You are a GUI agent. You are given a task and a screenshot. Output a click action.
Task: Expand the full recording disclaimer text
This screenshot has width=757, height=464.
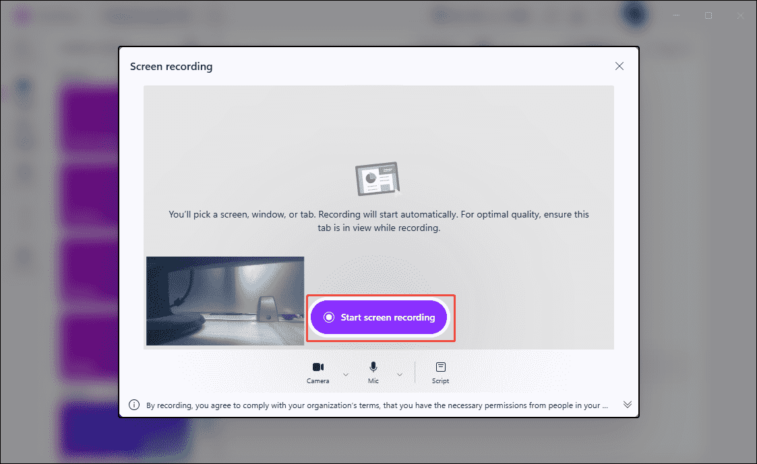tap(628, 404)
